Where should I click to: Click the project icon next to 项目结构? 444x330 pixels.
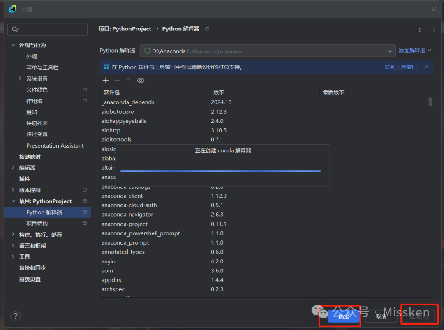coord(85,223)
